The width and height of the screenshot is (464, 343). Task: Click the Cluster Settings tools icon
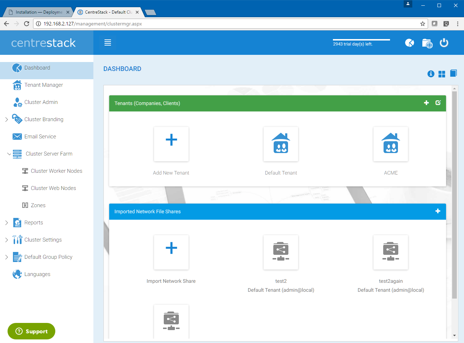(x=17, y=240)
